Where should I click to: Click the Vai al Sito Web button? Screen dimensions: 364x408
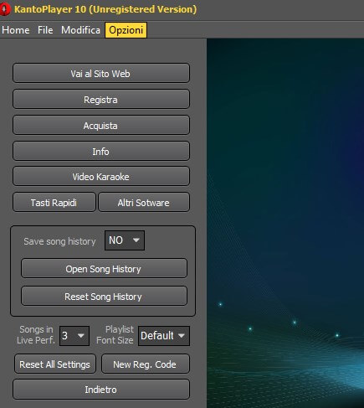tap(101, 73)
